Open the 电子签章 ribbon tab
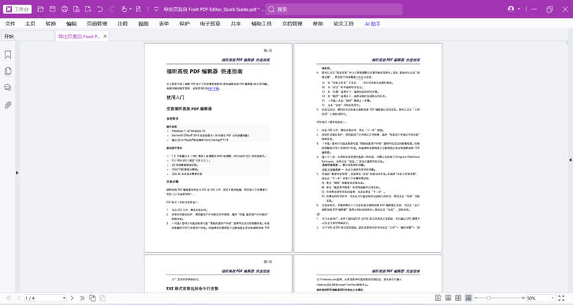Image resolution: width=573 pixels, height=305 pixels. point(210,24)
